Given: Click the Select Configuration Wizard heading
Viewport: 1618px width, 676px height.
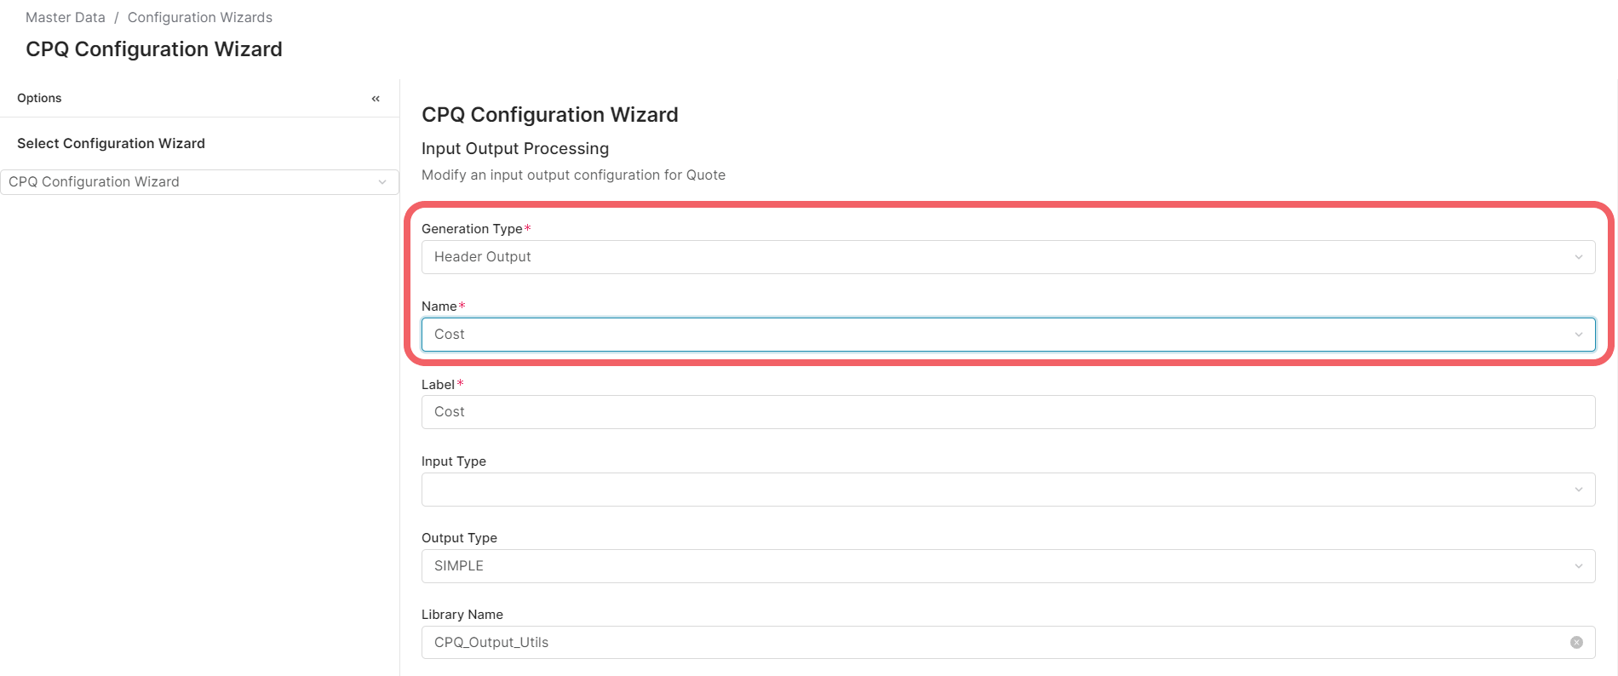Looking at the screenshot, I should tap(111, 143).
